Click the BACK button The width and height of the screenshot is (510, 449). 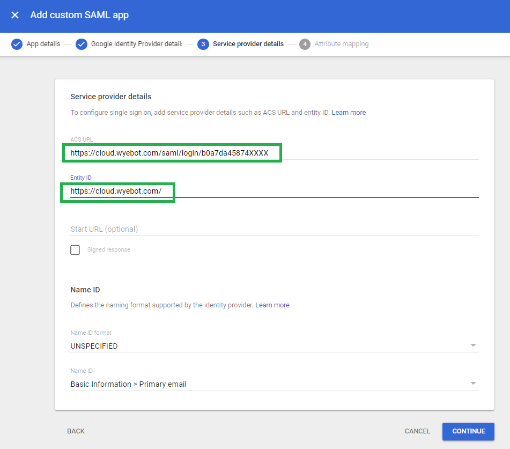click(76, 431)
